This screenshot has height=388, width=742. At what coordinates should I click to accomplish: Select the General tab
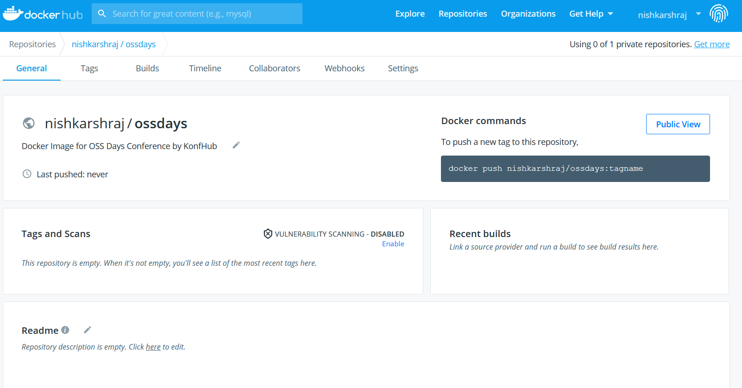click(31, 69)
